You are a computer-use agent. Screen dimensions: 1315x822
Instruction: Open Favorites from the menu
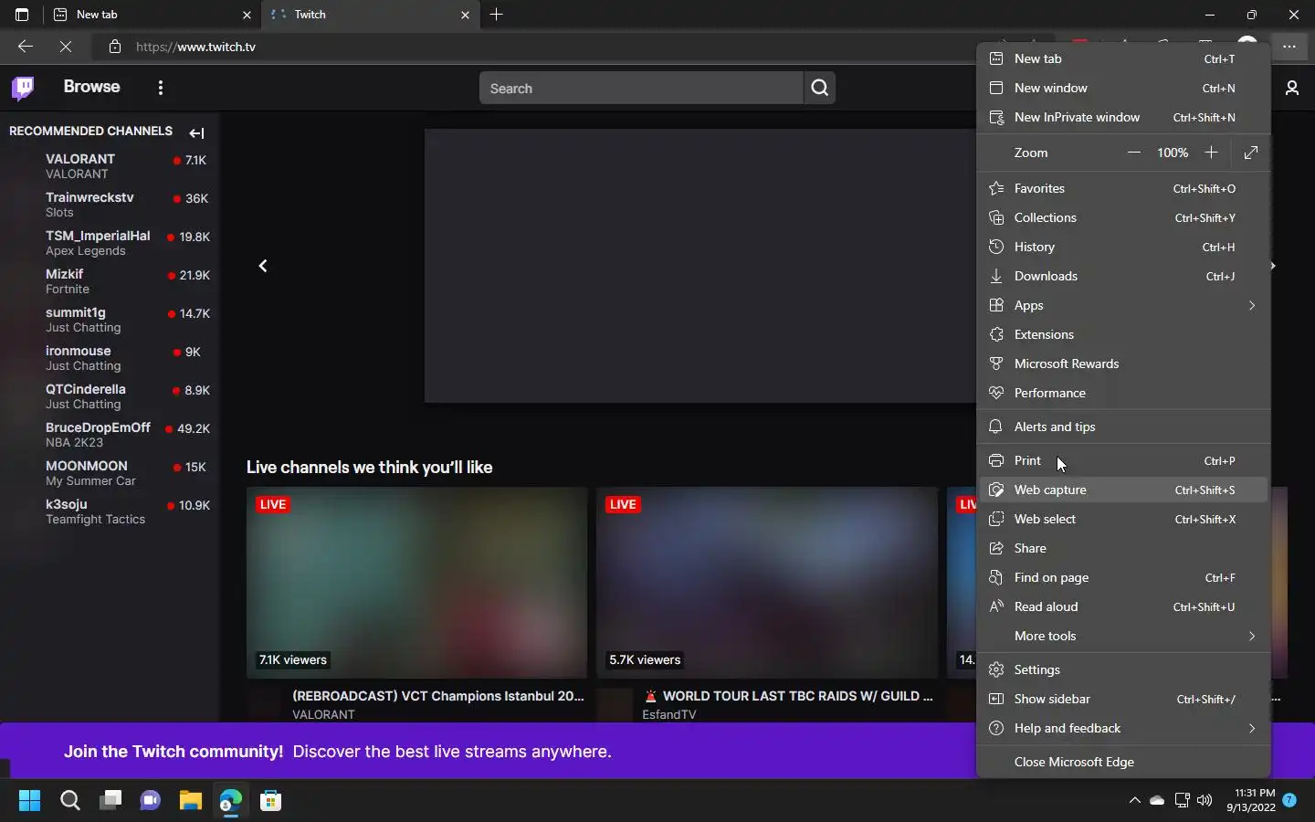pyautogui.click(x=1123, y=188)
